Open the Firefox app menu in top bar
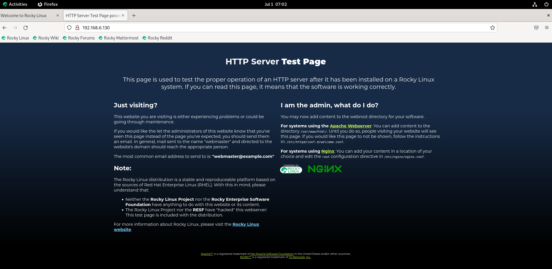This screenshot has height=269, width=552. (48, 4)
